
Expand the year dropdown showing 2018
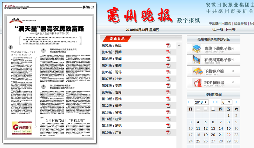201,102
